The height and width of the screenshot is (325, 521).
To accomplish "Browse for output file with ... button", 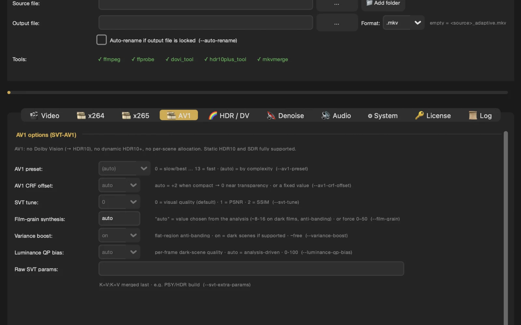I will click(x=337, y=23).
